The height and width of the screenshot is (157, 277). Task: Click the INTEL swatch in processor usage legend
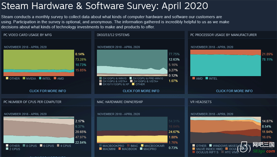click(207, 78)
